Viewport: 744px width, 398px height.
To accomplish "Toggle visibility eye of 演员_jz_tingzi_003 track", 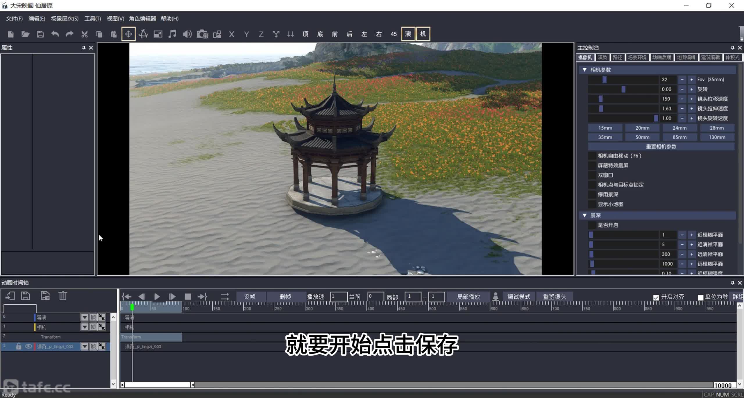I will [x=28, y=346].
